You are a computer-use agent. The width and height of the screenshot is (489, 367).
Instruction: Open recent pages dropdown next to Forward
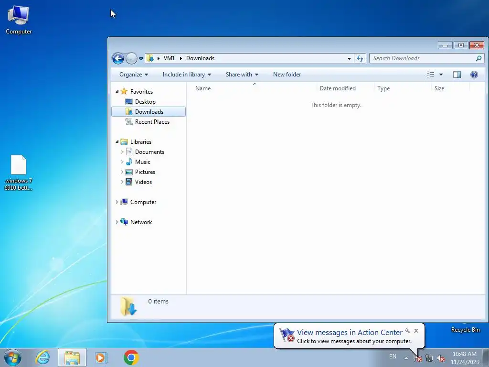[x=141, y=59]
